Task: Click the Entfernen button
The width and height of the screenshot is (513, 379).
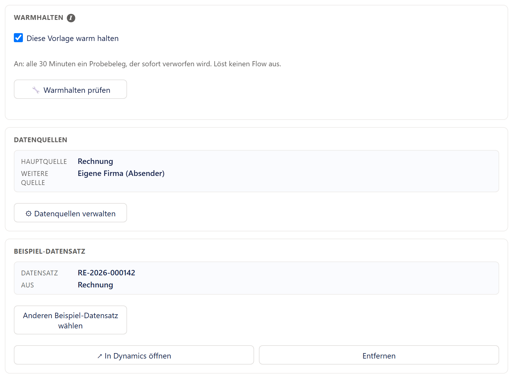Action: click(x=379, y=355)
